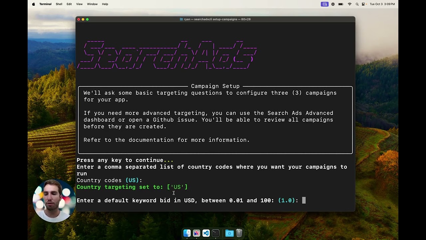Click the sun-shaped menu bar icon
426x240 pixels.
(333, 4)
